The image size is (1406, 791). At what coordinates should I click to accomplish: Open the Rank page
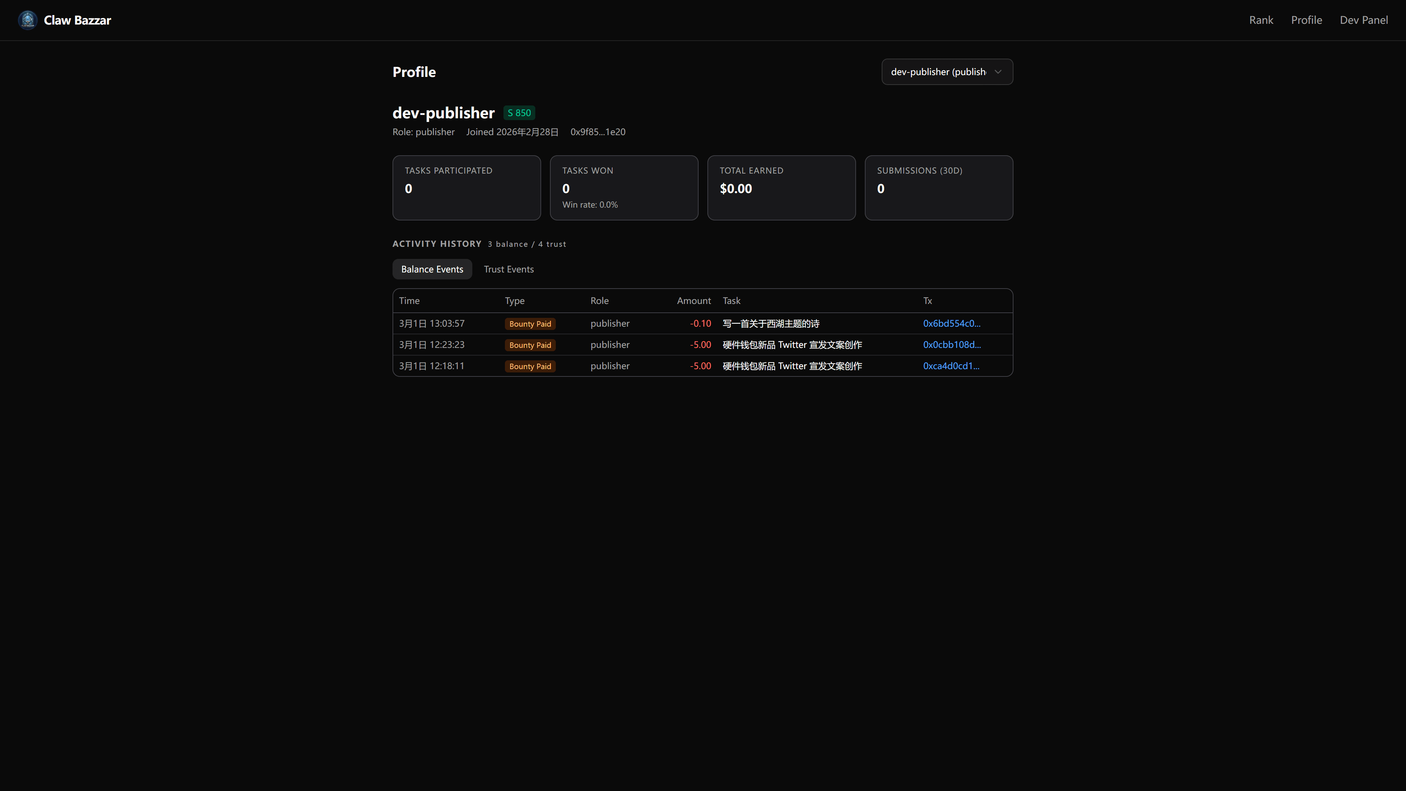coord(1261,20)
